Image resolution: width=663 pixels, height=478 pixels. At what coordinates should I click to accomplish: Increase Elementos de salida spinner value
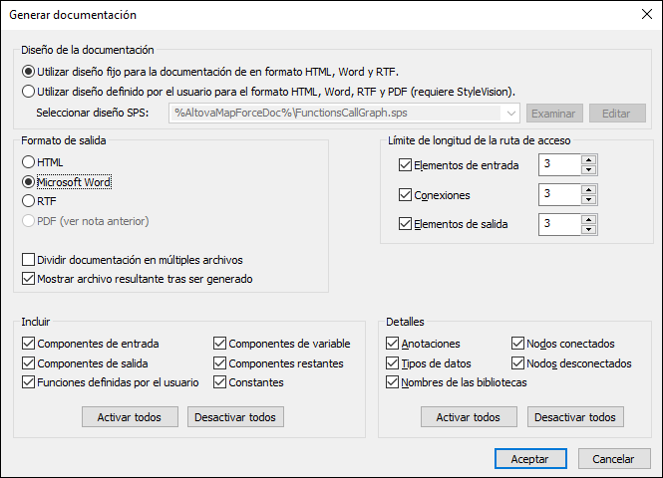[x=588, y=219]
